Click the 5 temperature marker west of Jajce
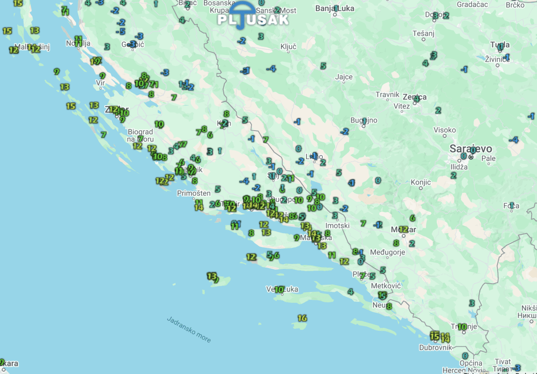Viewport: 537px width, 374px height. pyautogui.click(x=323, y=66)
